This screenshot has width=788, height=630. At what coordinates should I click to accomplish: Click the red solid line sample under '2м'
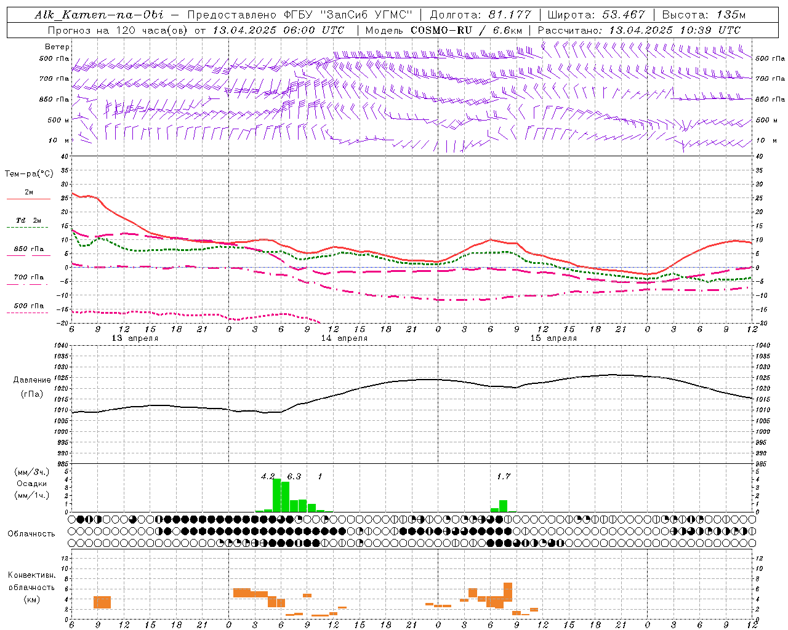(28, 199)
